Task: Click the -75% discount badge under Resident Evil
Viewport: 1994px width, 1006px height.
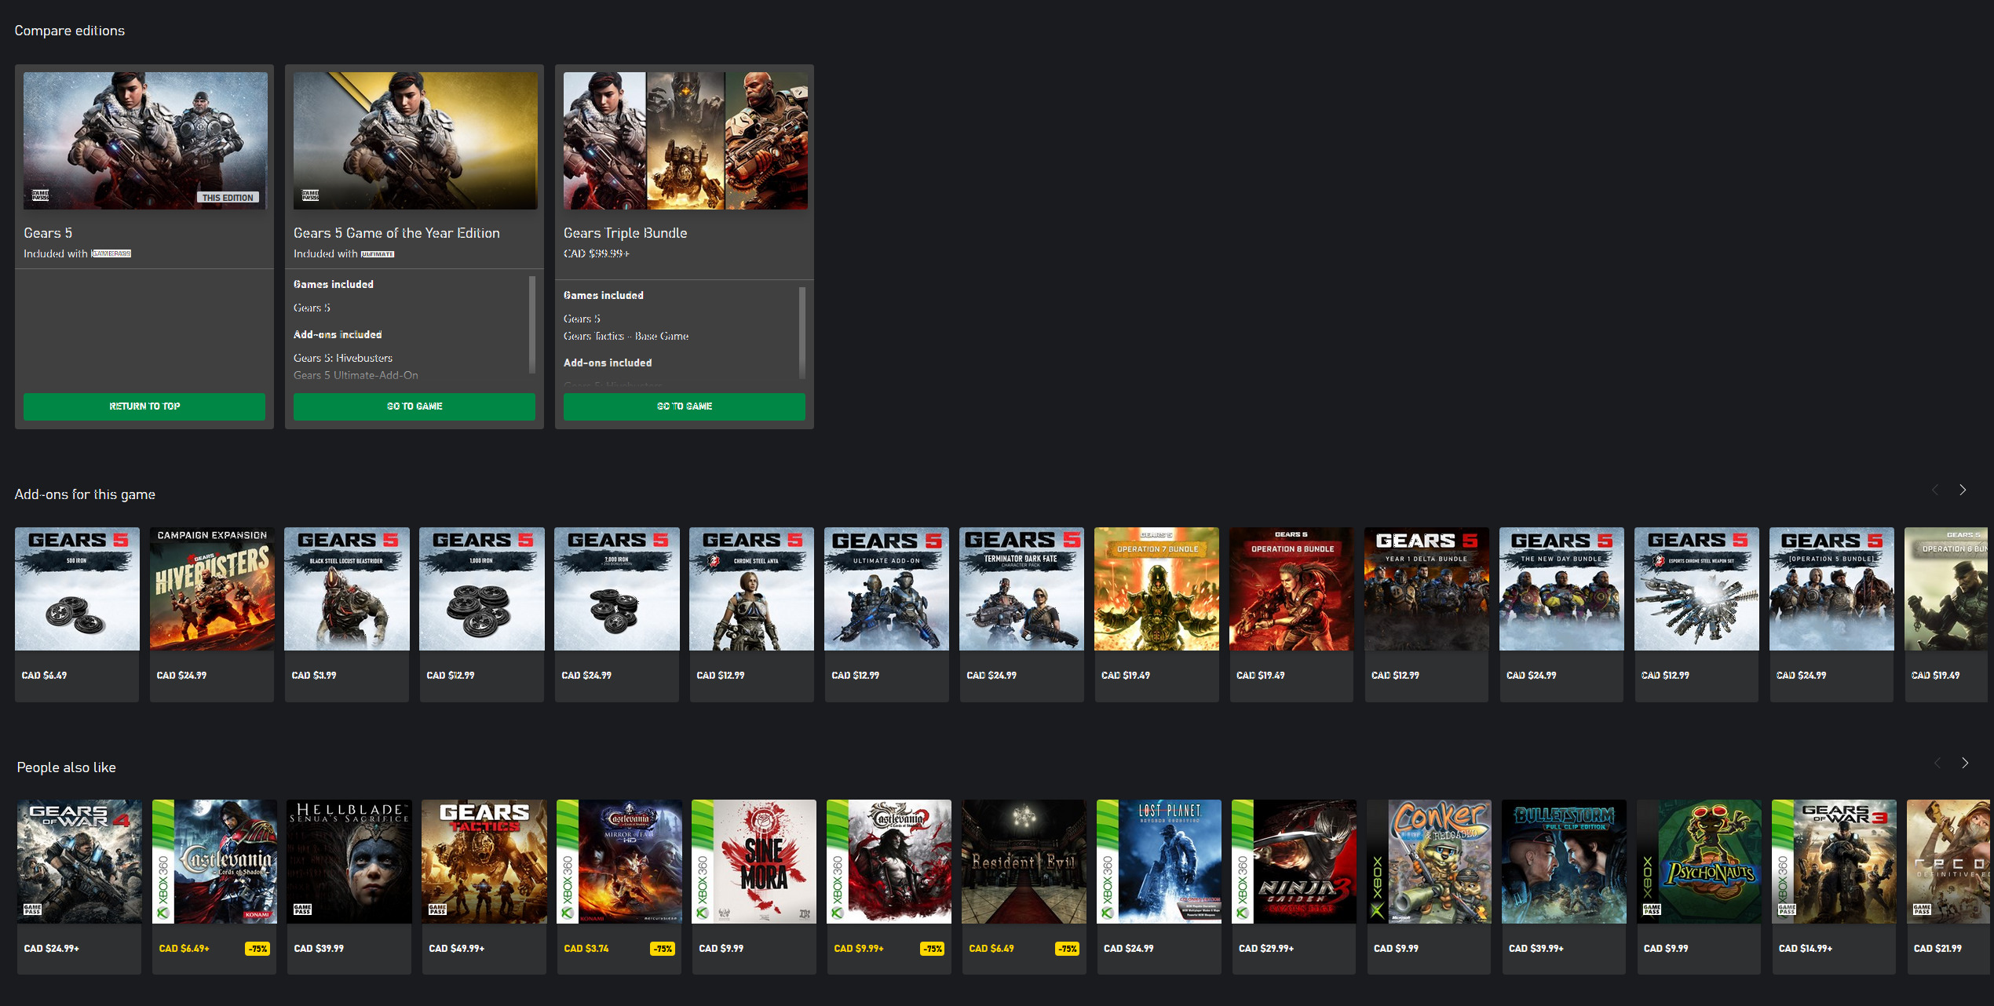Action: pos(1068,949)
